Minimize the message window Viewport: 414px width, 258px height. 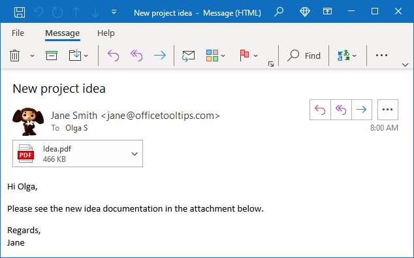pos(351,11)
